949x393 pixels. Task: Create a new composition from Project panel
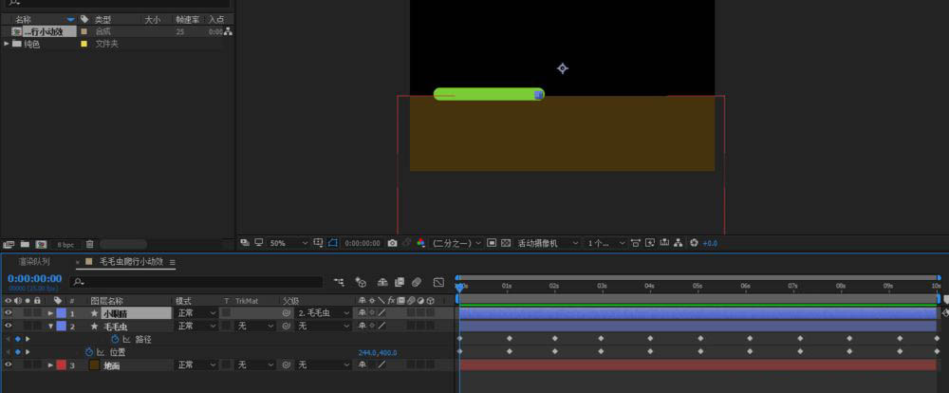pyautogui.click(x=41, y=245)
